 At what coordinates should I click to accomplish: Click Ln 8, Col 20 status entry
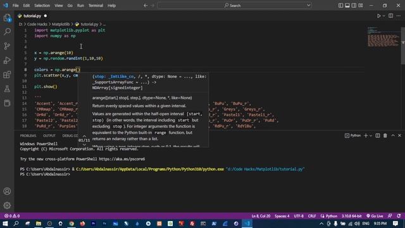261,216
